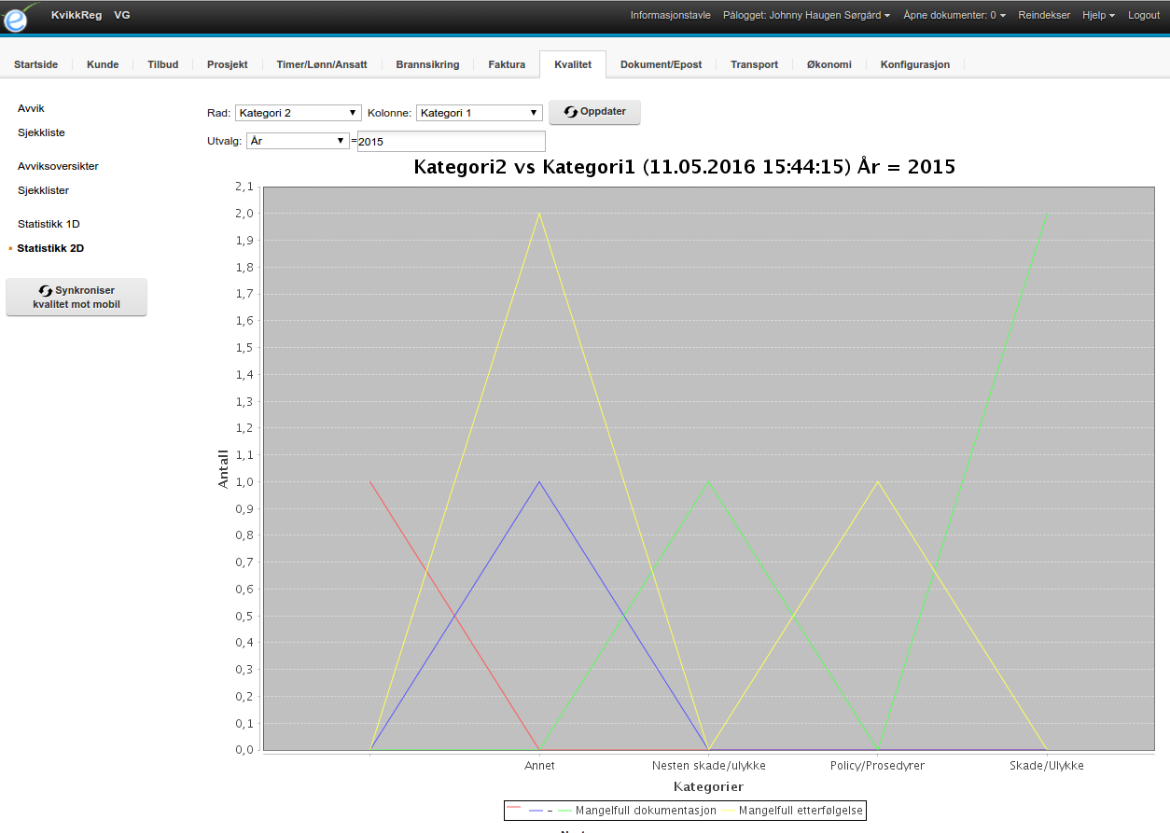This screenshot has height=833, width=1170.
Task: Click the green line legend swatch
Action: (564, 811)
